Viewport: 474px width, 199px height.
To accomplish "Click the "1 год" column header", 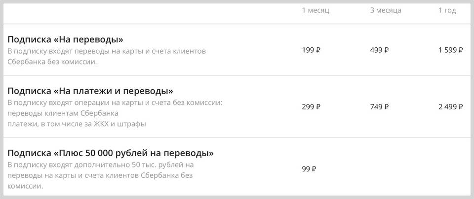I will tap(447, 10).
